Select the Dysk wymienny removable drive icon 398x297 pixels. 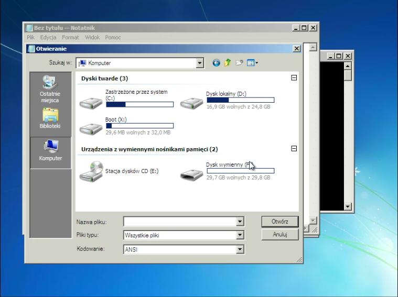click(191, 175)
